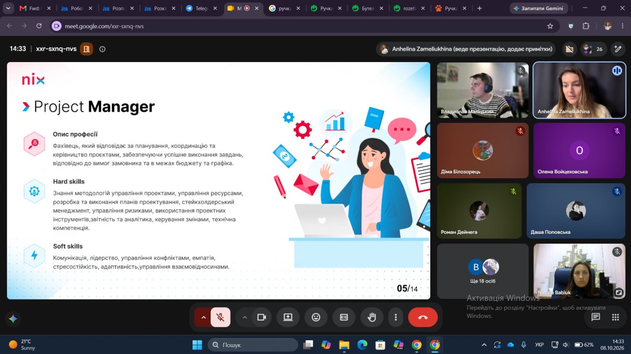Raise your hand in the meeting
631x354 pixels.
372,318
